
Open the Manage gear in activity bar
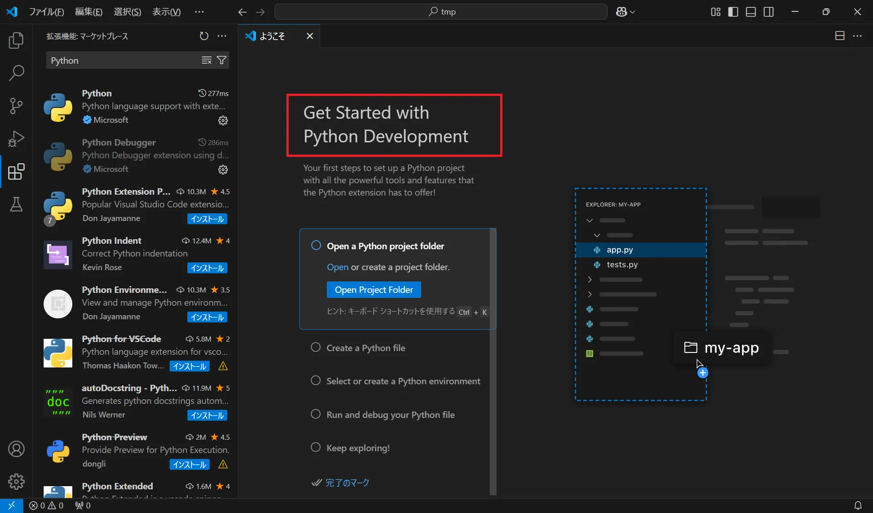(16, 482)
